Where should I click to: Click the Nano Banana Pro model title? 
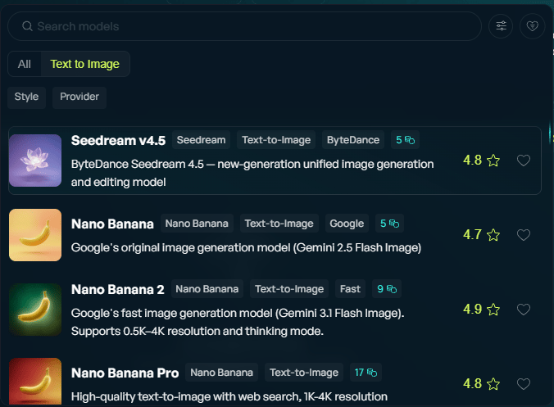click(x=125, y=373)
